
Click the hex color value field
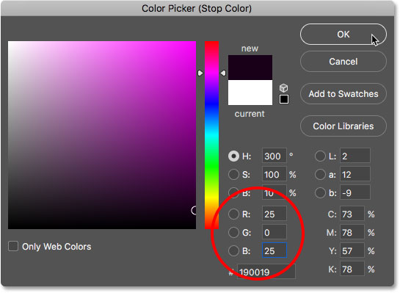pyautogui.click(x=266, y=272)
